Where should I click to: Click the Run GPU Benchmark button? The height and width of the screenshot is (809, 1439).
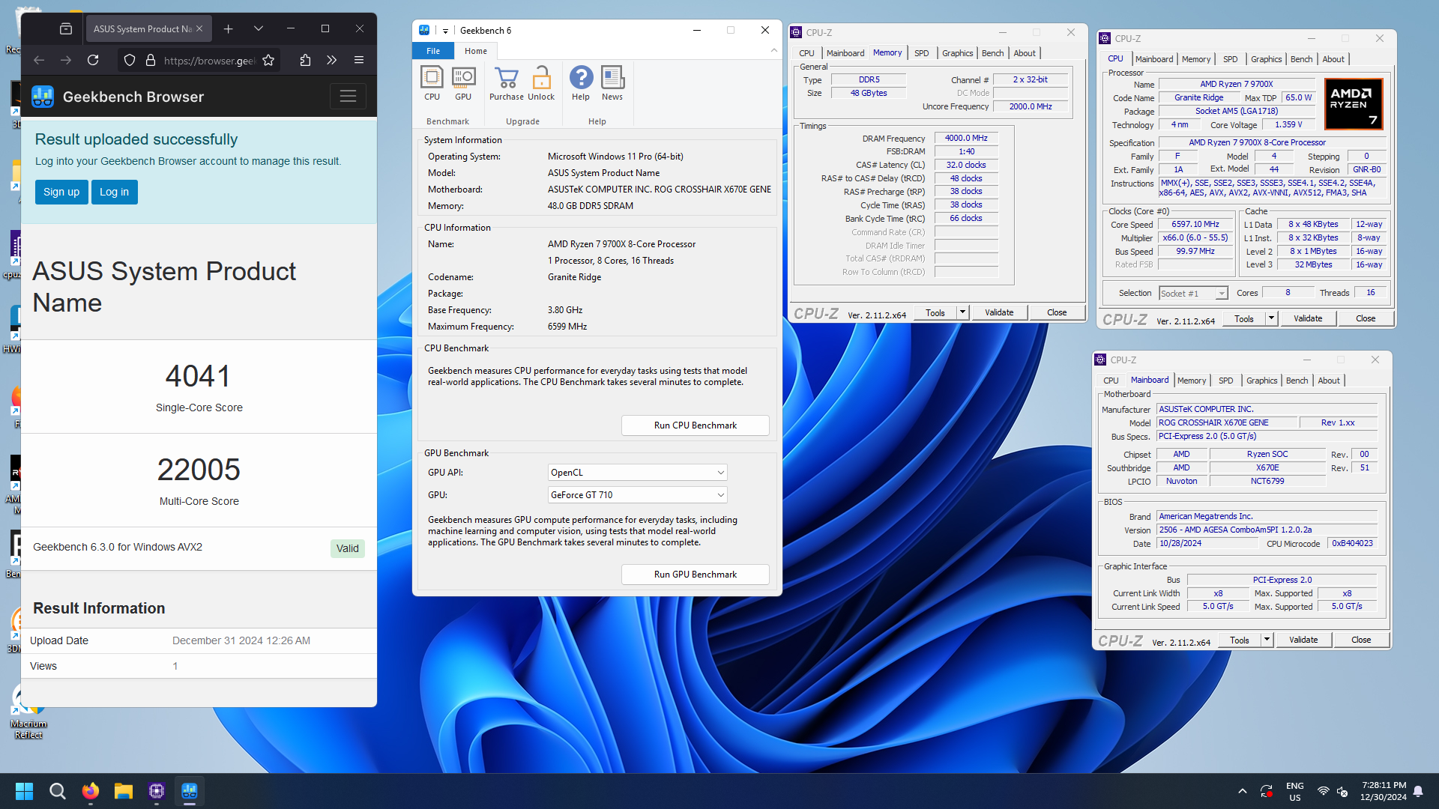pos(696,575)
